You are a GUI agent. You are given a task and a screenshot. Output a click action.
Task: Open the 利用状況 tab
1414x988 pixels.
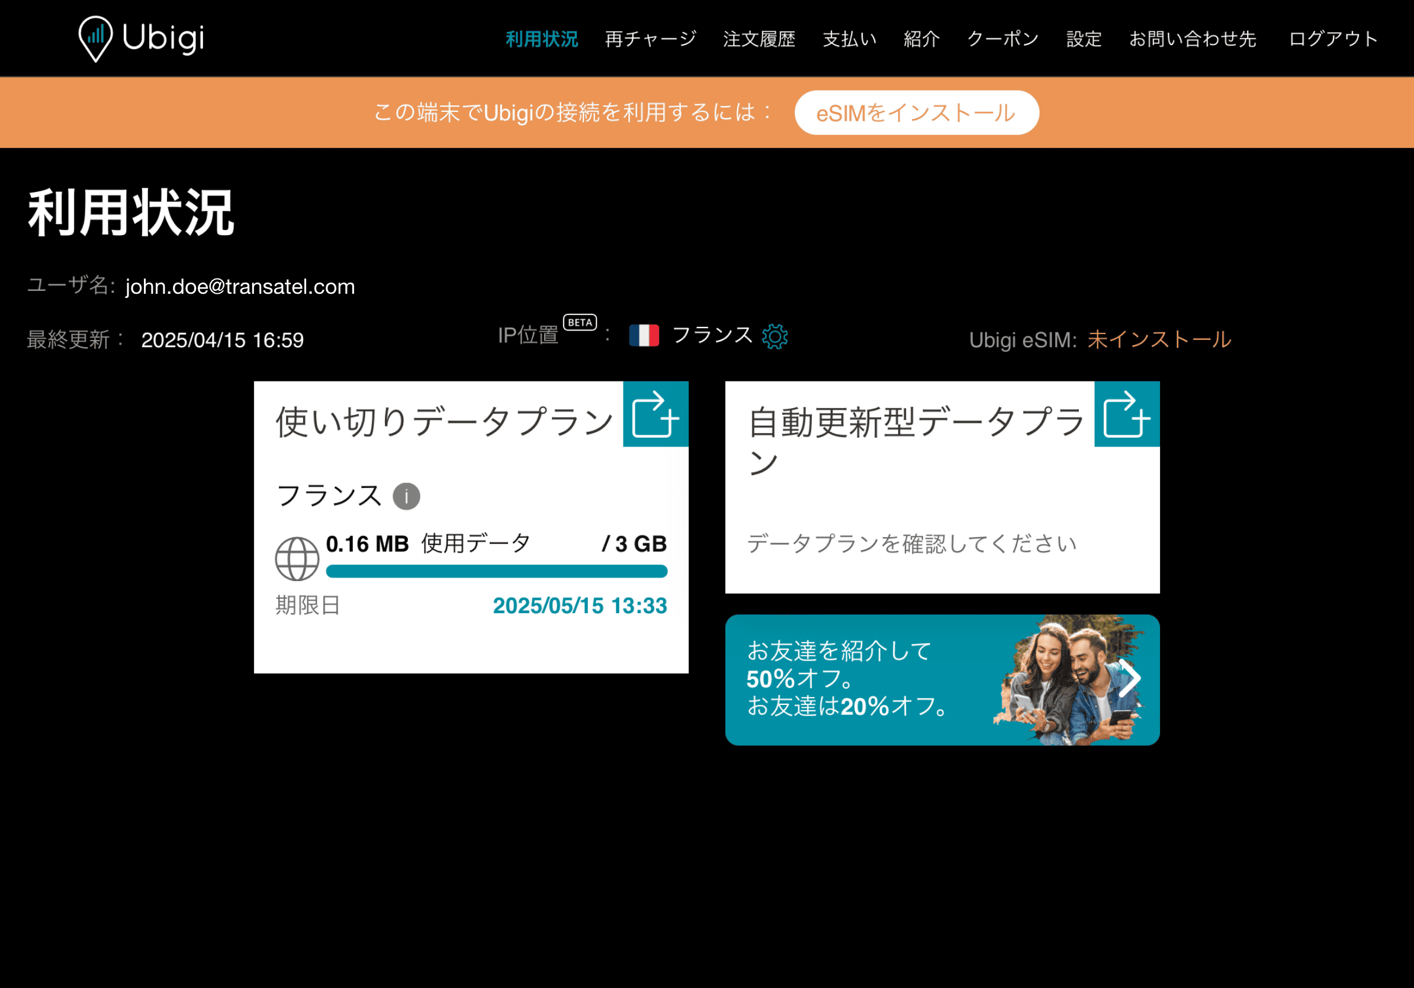[x=542, y=40]
